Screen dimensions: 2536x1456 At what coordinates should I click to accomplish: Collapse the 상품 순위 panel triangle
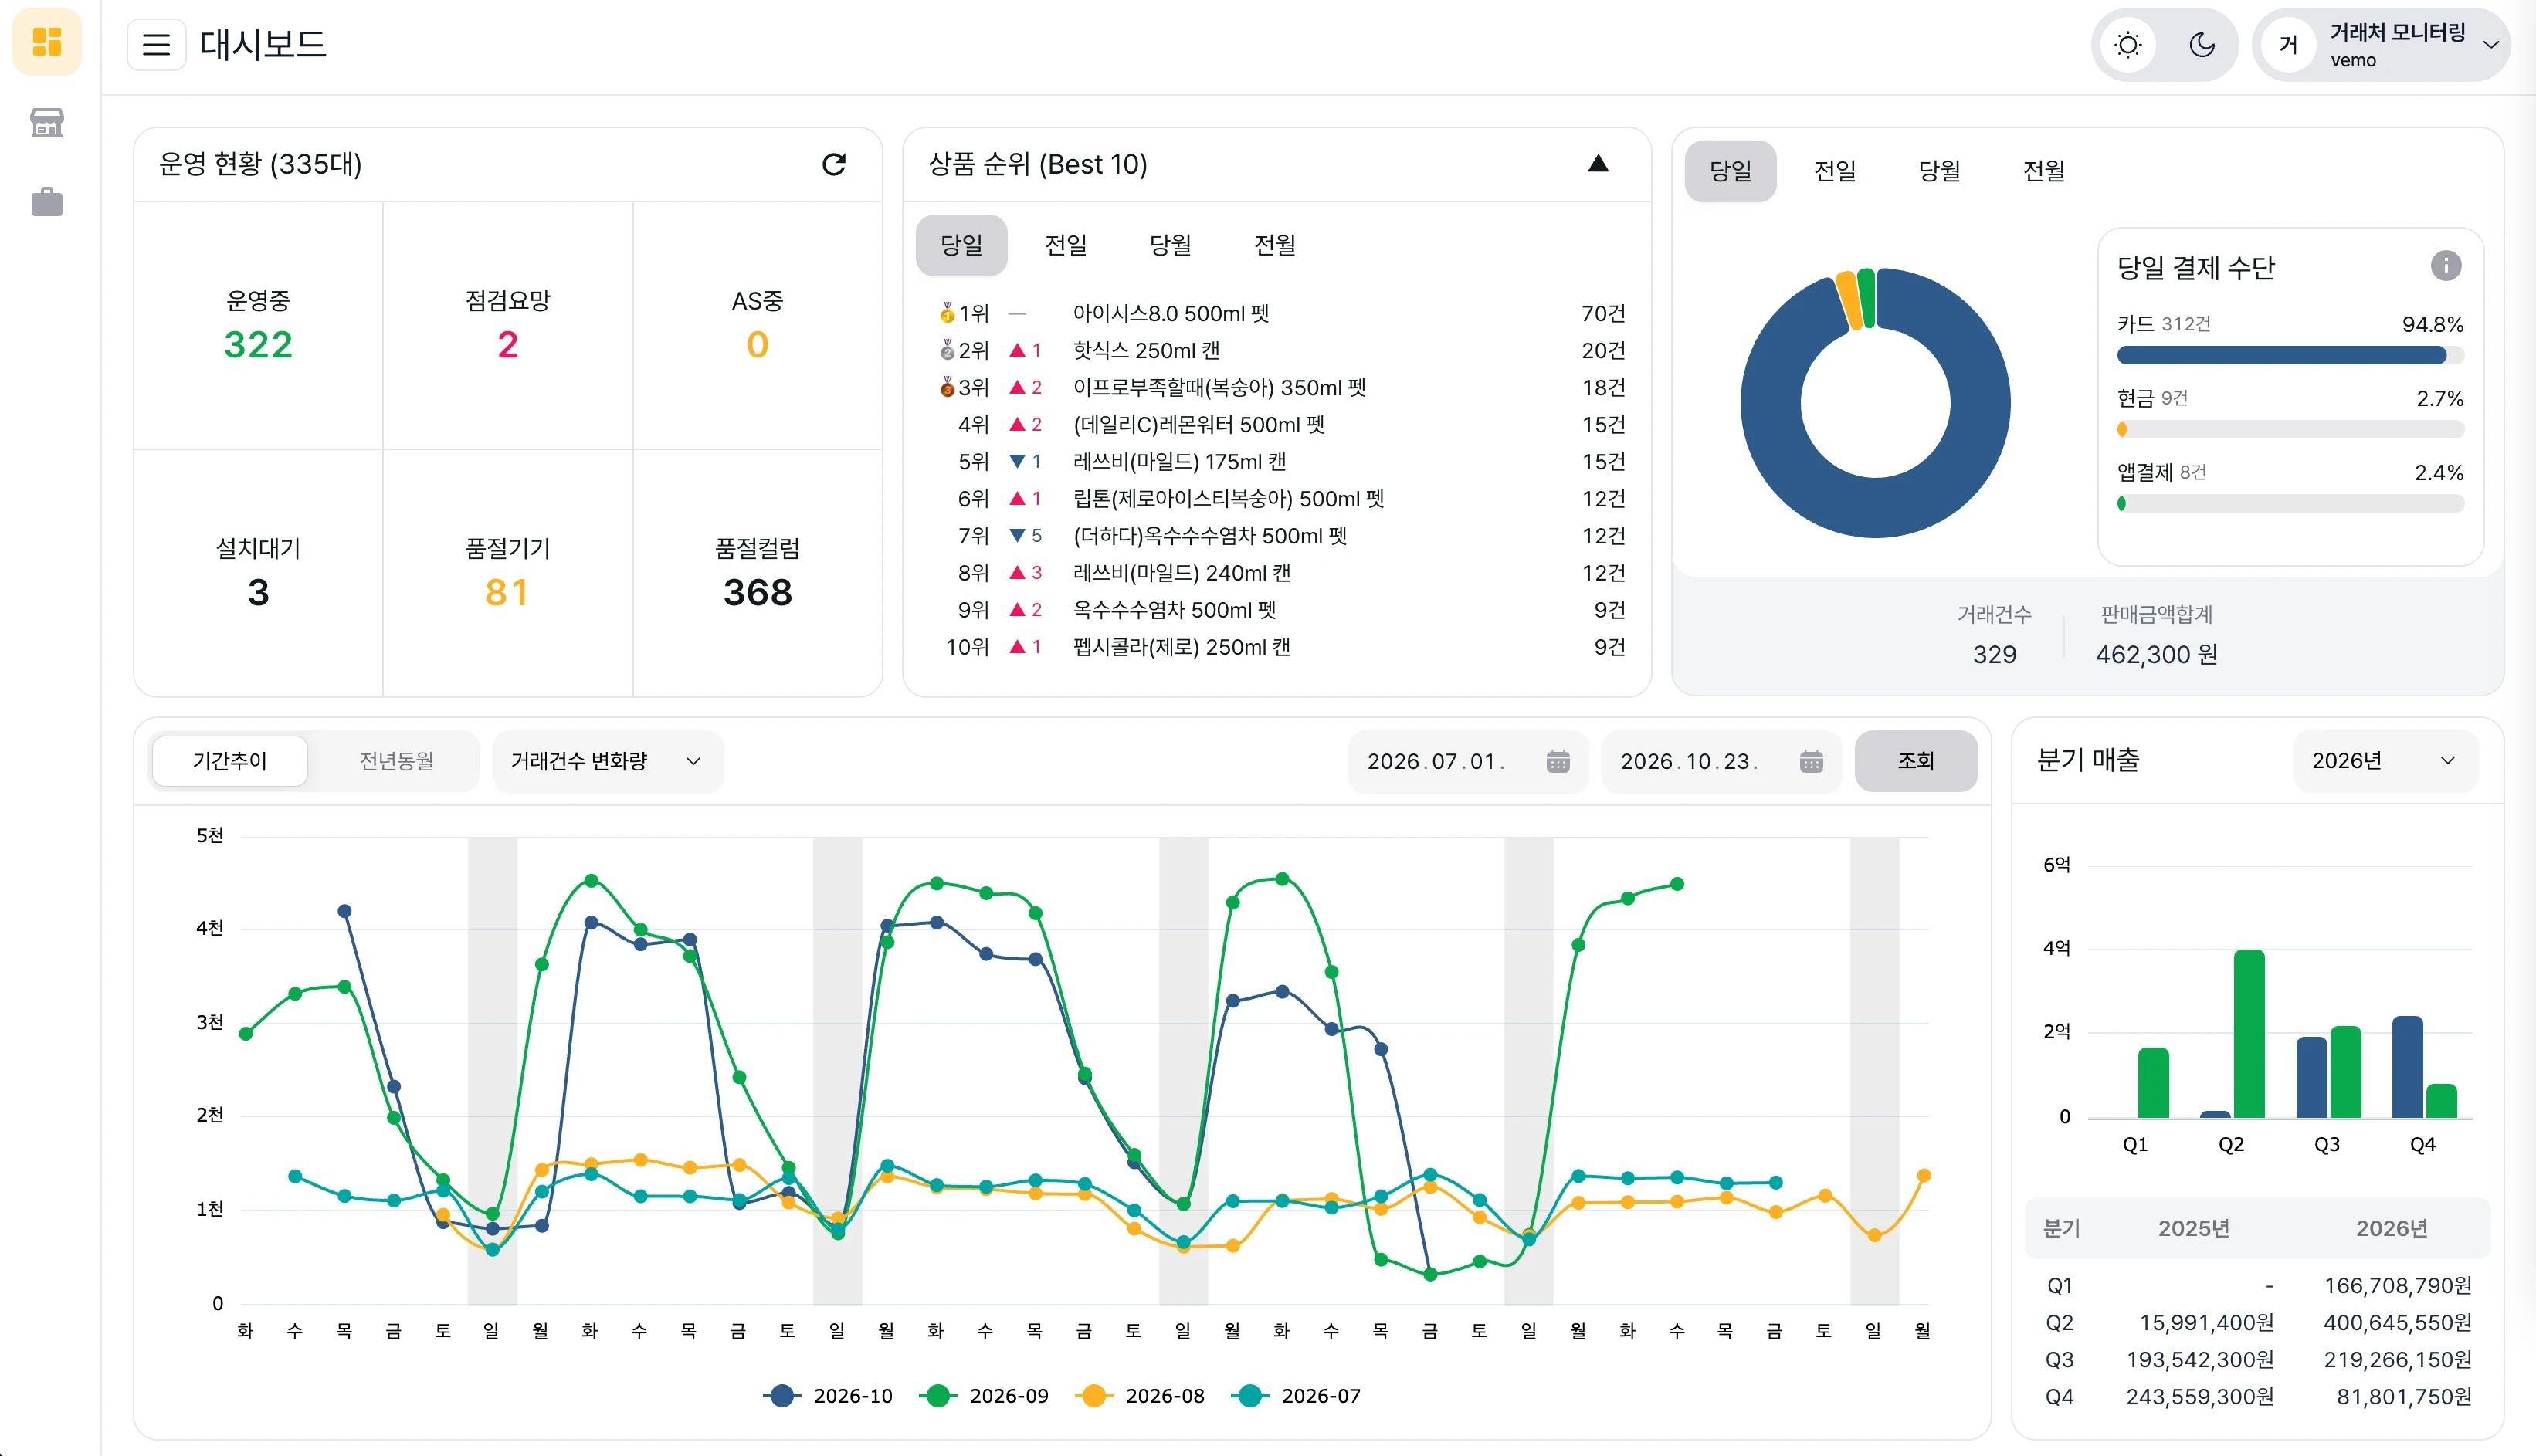click(1598, 163)
